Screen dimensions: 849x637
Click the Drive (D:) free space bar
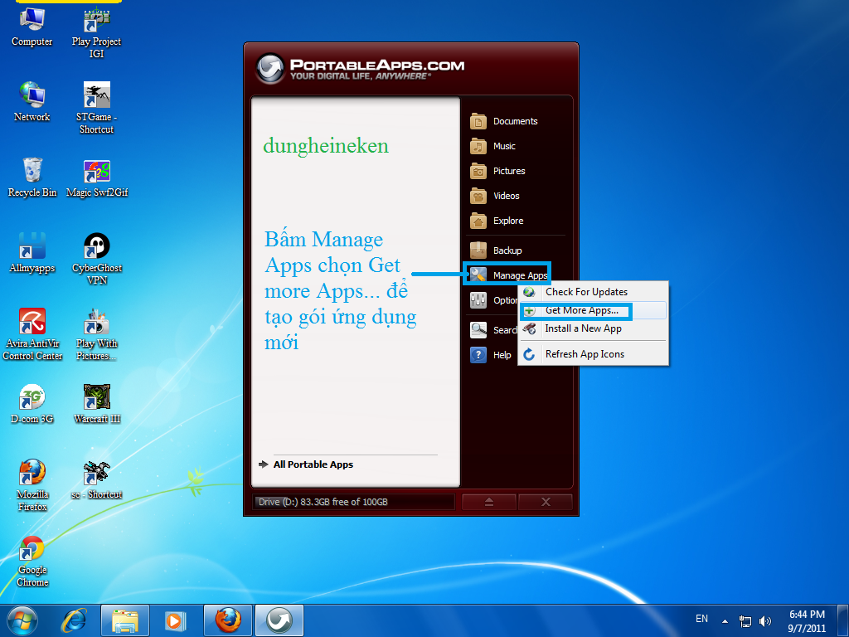[x=353, y=502]
